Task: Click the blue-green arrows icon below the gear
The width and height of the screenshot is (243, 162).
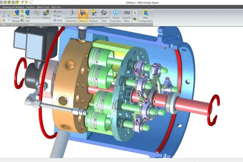Action: tap(22, 20)
